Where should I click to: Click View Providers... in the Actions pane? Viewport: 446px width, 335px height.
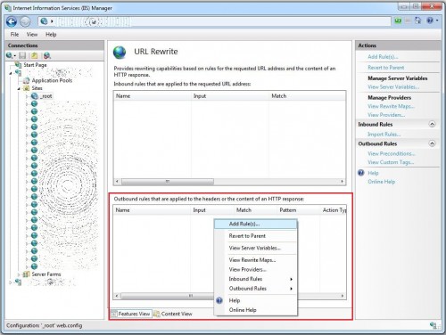386,115
